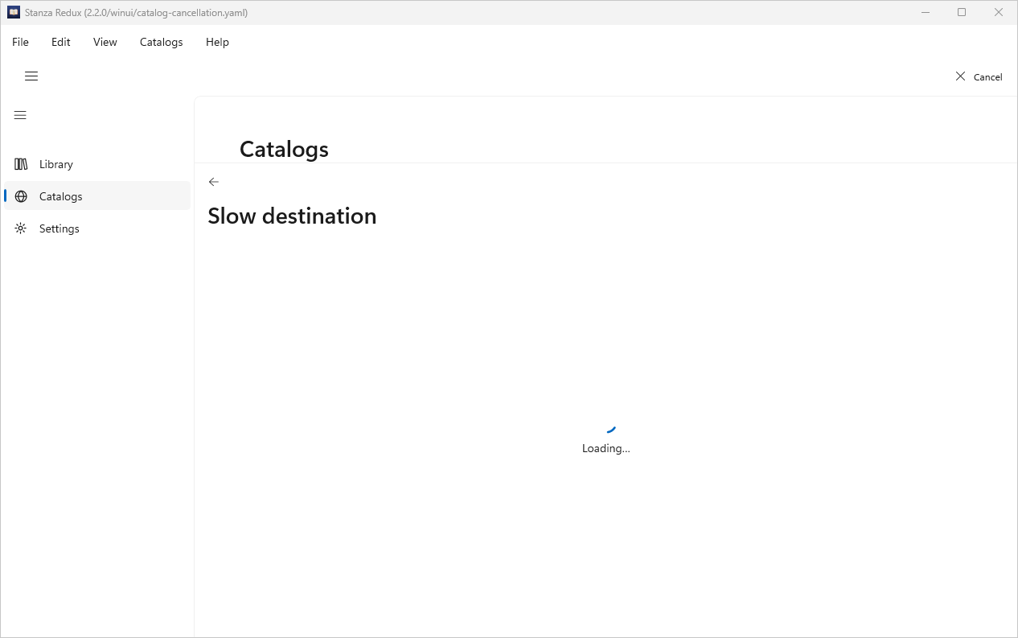Open the Edit menu
The width and height of the screenshot is (1018, 638).
[x=61, y=42]
